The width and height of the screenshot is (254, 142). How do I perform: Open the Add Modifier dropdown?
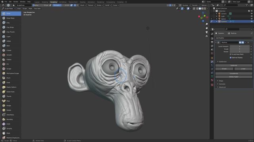(234, 38)
